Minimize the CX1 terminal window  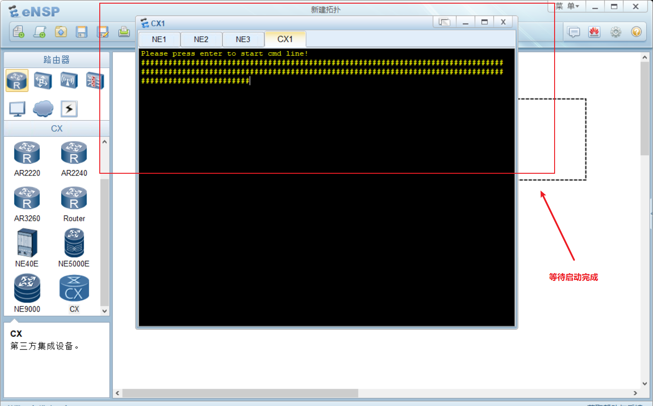[465, 22]
